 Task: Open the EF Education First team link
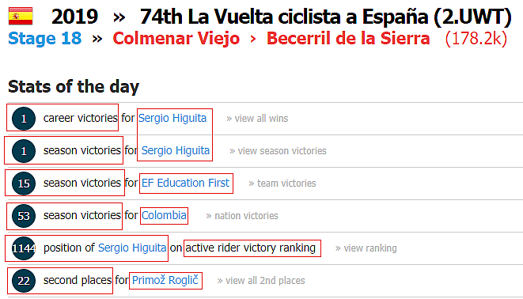point(185,183)
